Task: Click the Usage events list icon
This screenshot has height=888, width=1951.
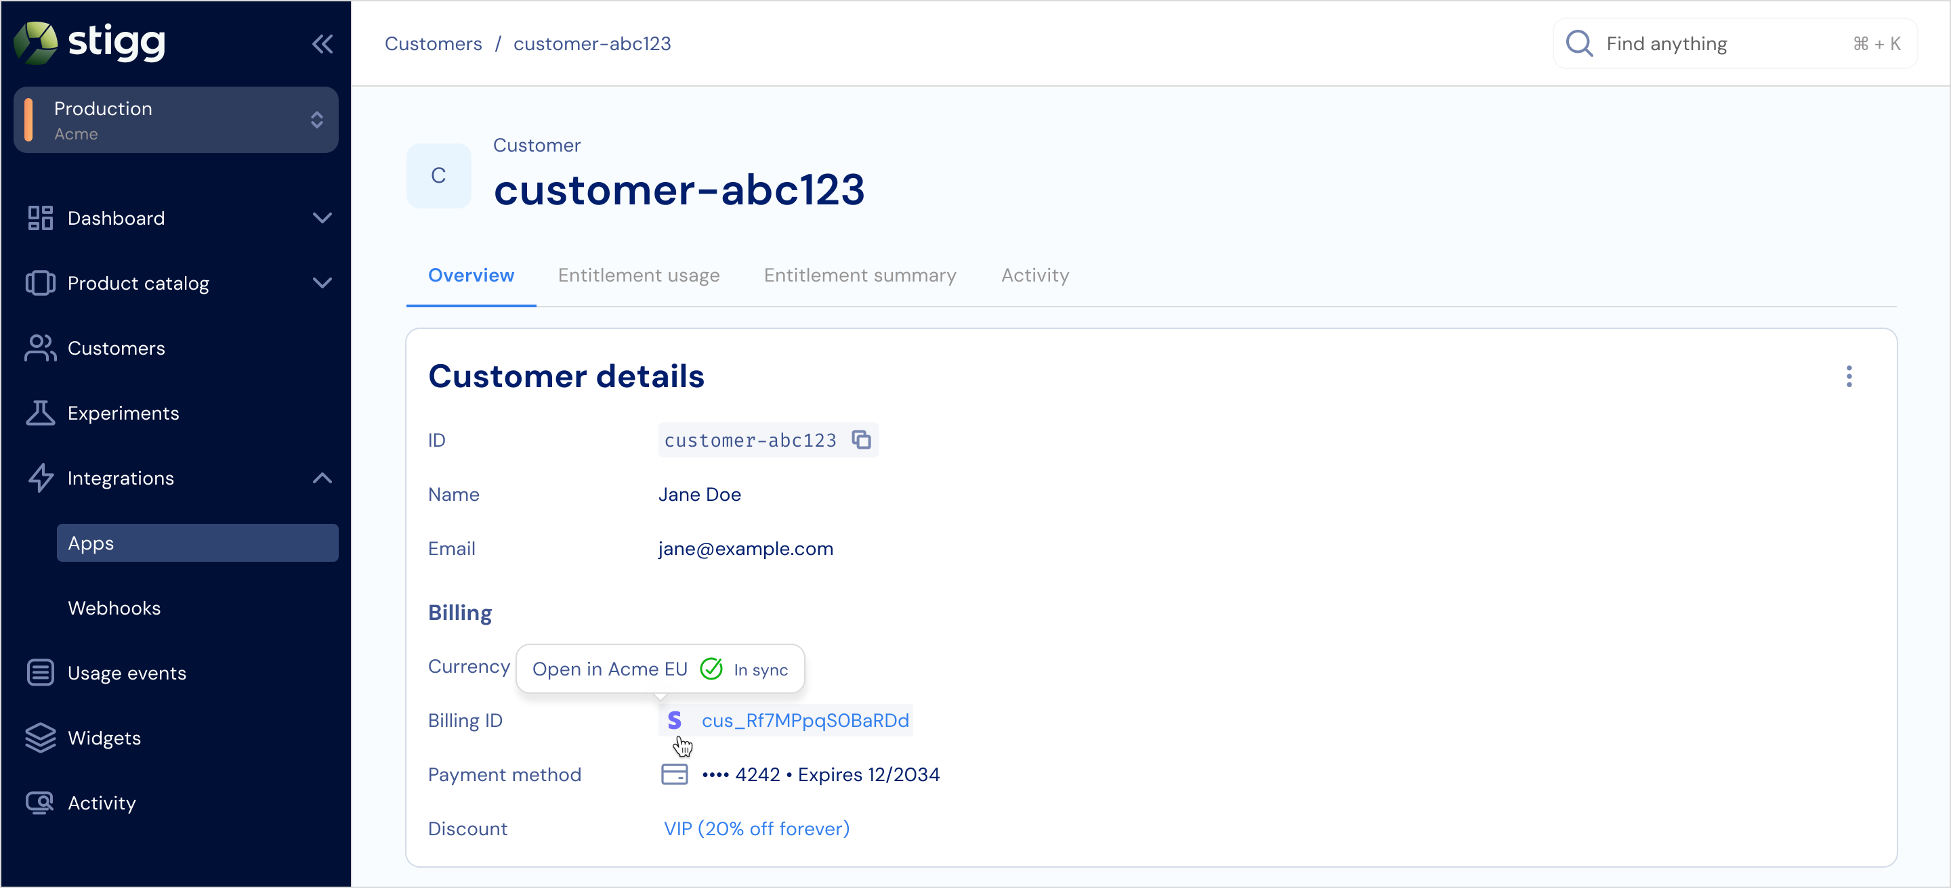Action: 40,672
